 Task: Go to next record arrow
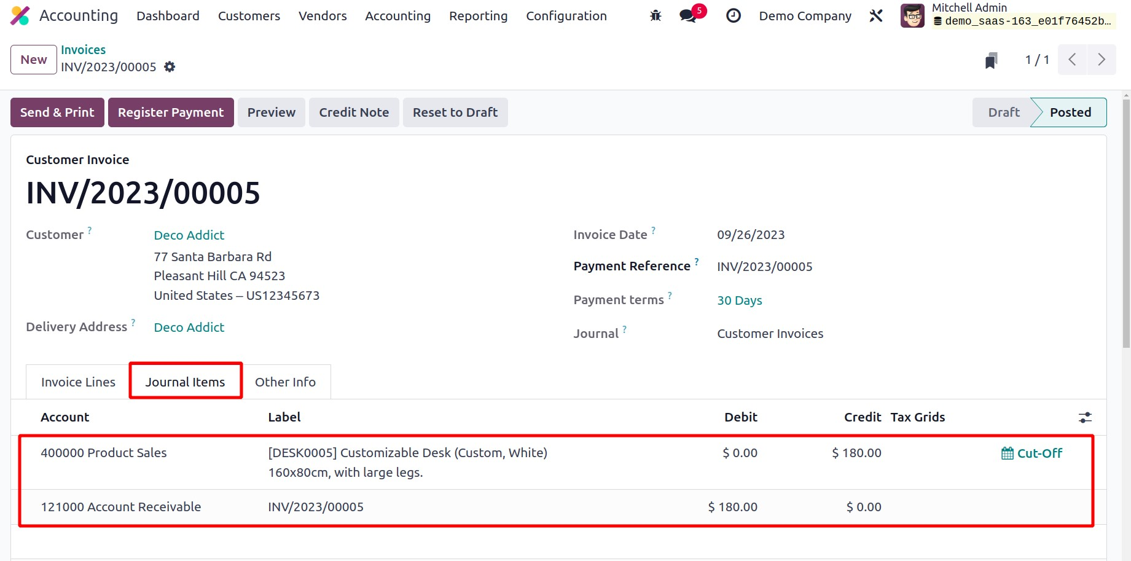(x=1102, y=60)
